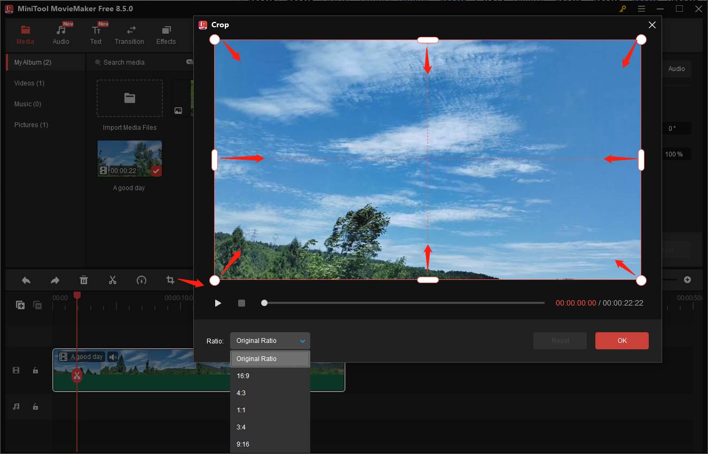The height and width of the screenshot is (454, 708).
Task: Delete the clip using the trash icon
Action: click(84, 280)
